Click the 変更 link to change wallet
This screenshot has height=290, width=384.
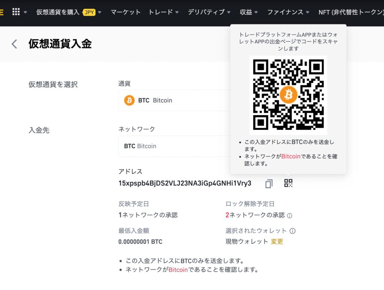click(x=277, y=242)
